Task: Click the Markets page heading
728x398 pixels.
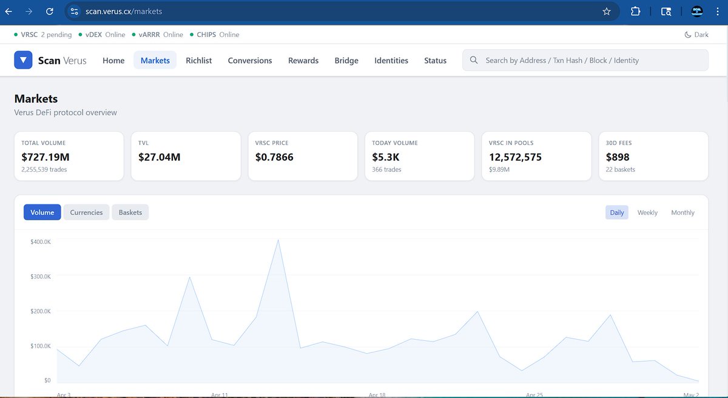Action: tap(36, 98)
